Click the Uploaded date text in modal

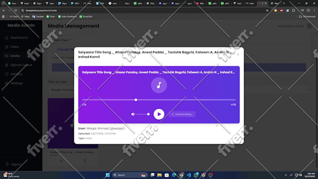coord(97,134)
